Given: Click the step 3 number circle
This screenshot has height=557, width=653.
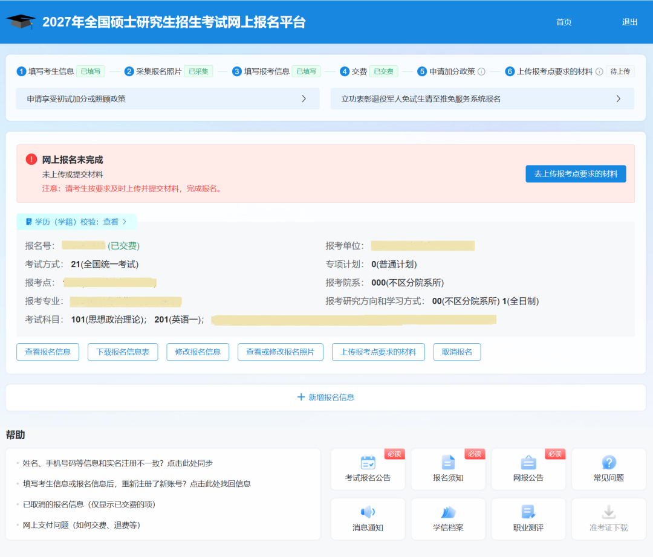Looking at the screenshot, I should tap(237, 71).
